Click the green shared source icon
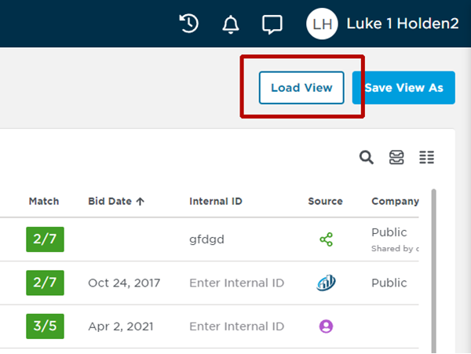This screenshot has width=471, height=354. tap(326, 239)
